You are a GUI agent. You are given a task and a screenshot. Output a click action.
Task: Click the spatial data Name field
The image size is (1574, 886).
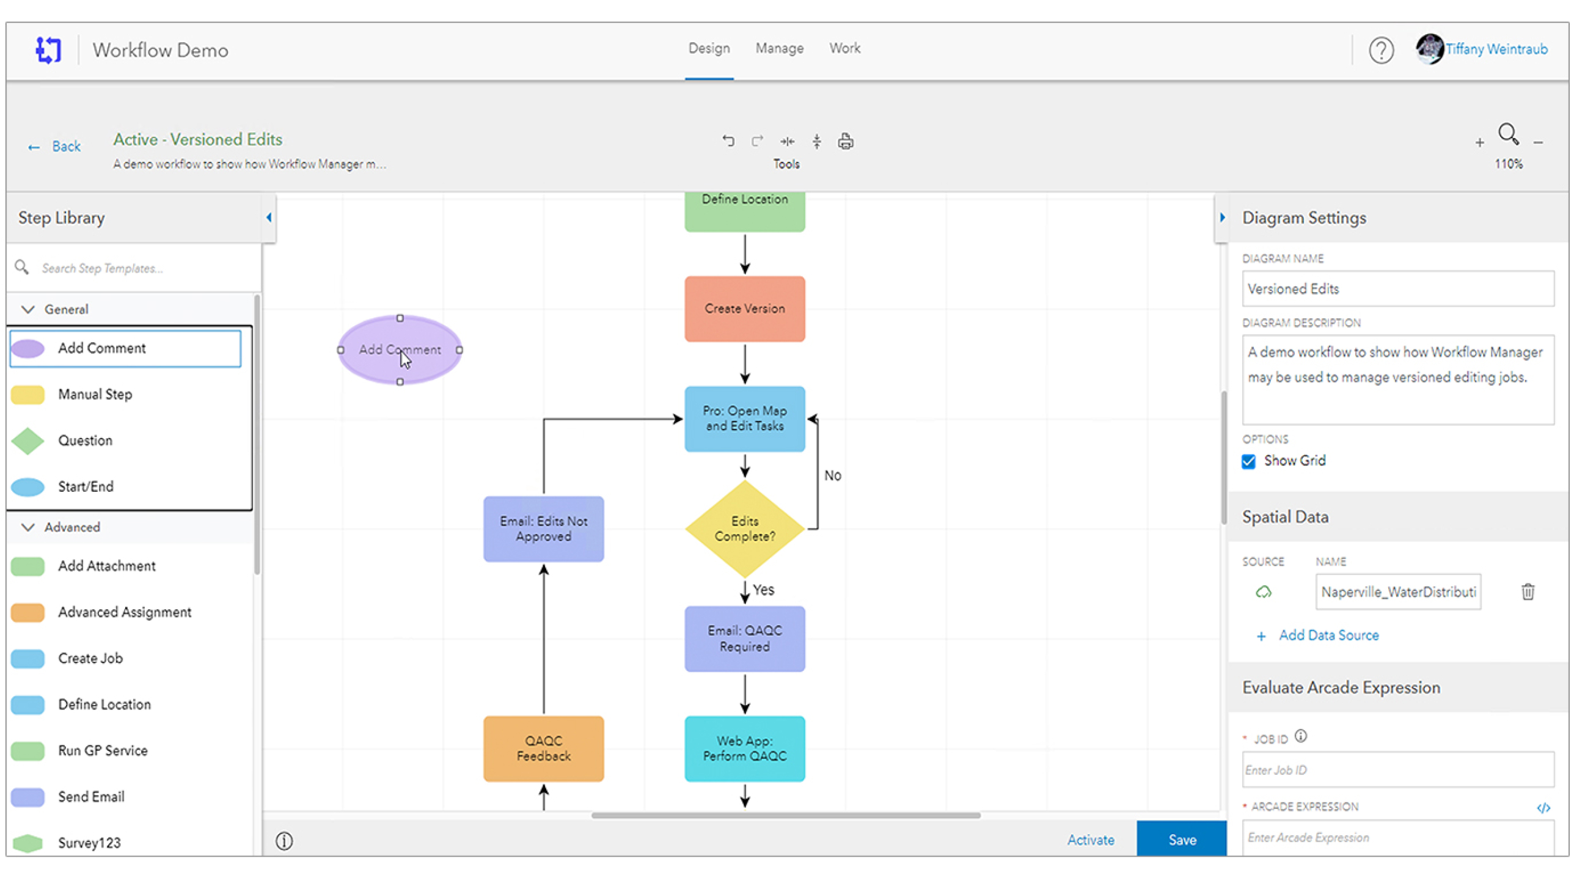tap(1398, 591)
